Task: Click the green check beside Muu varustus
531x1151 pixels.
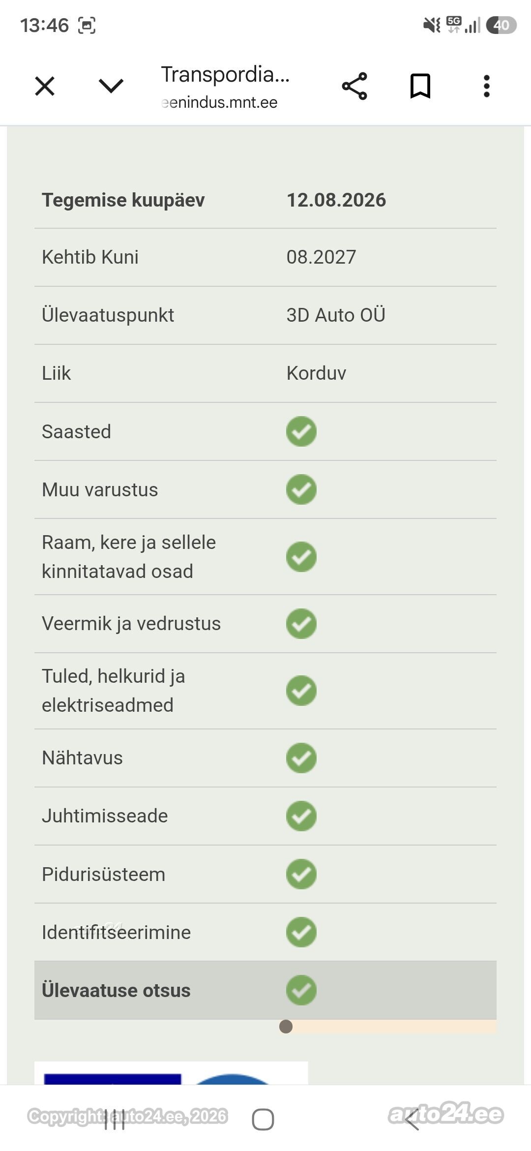Action: 301,489
